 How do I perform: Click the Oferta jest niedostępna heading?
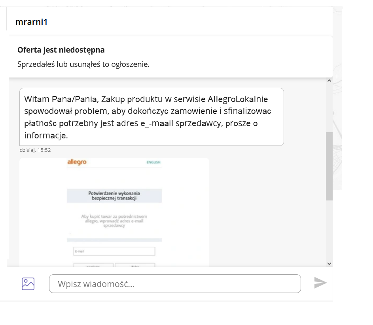coord(61,50)
